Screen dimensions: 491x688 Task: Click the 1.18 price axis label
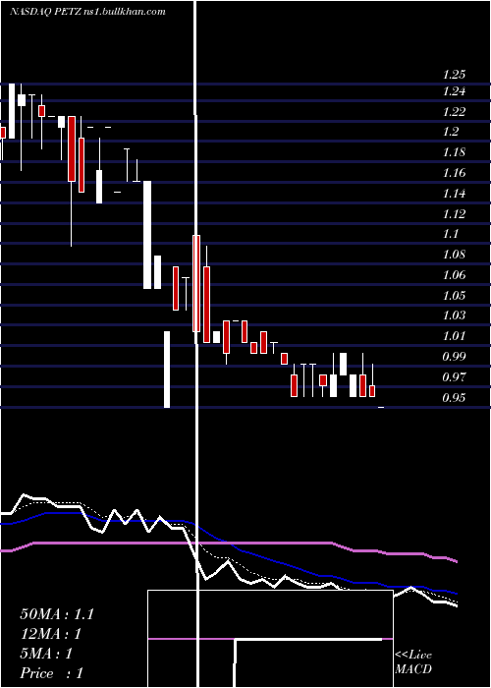[x=454, y=152]
